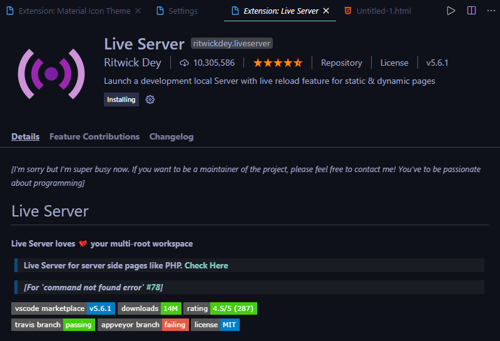Viewport: 500px width, 341px height.
Task: Open the License link
Action: click(394, 63)
